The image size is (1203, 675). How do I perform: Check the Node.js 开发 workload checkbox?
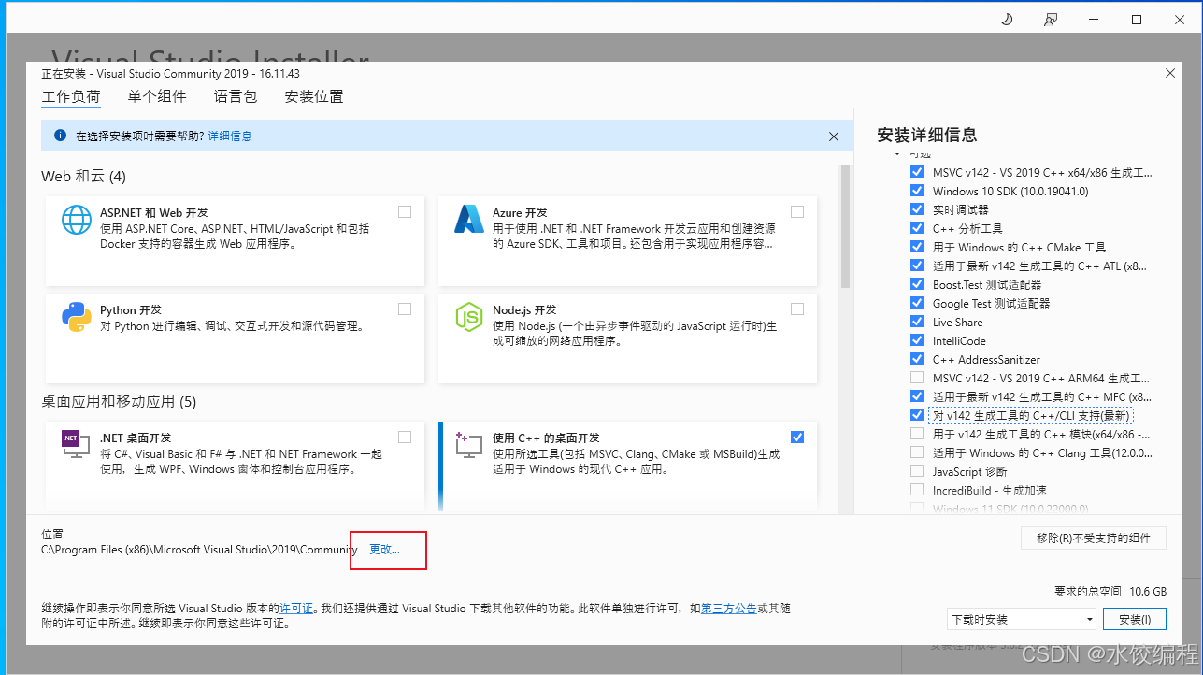coord(797,309)
